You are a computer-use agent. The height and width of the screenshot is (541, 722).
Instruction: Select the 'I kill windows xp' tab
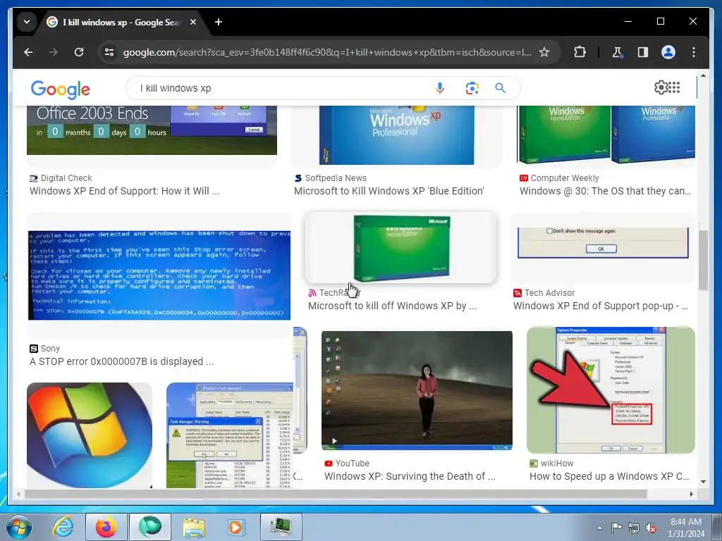pyautogui.click(x=121, y=22)
